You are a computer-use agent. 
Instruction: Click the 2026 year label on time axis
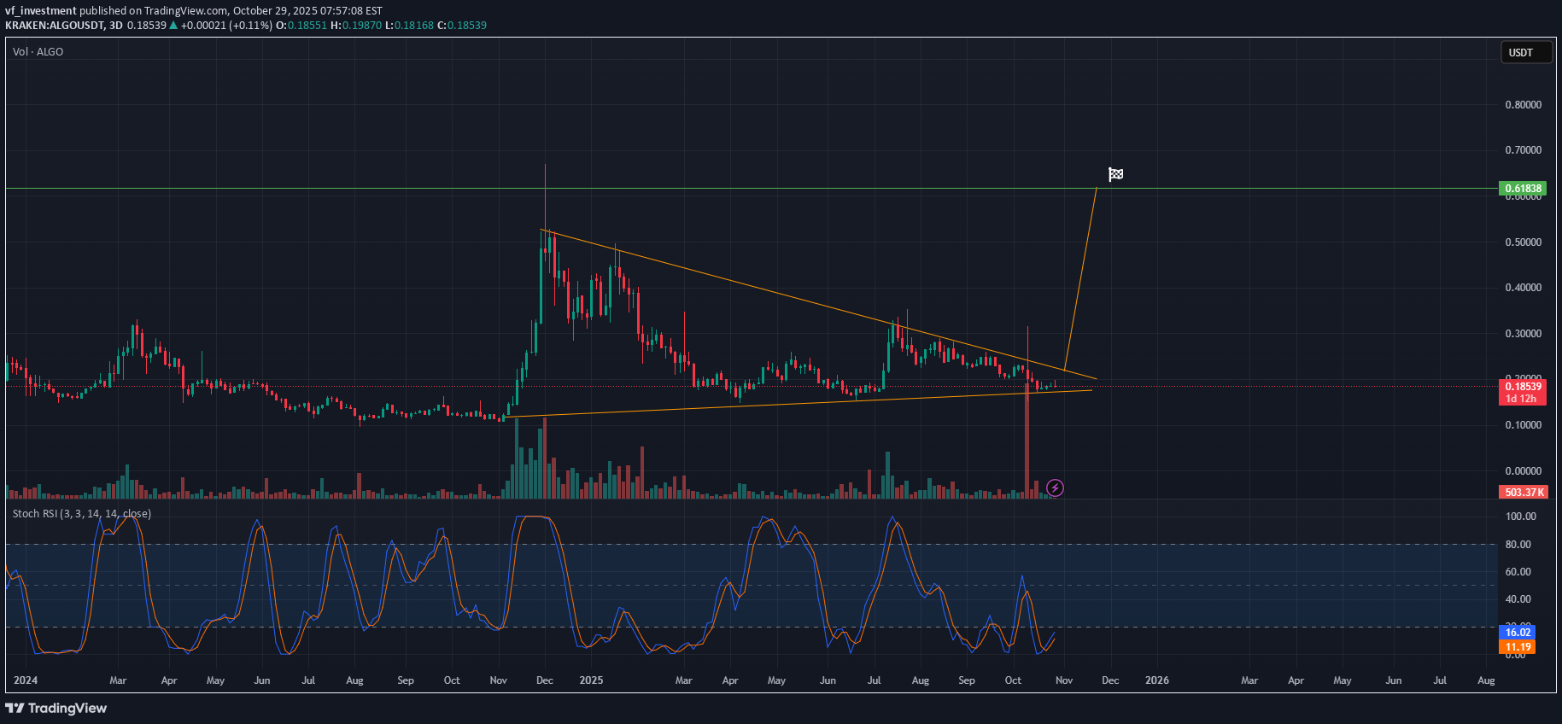tap(1157, 680)
